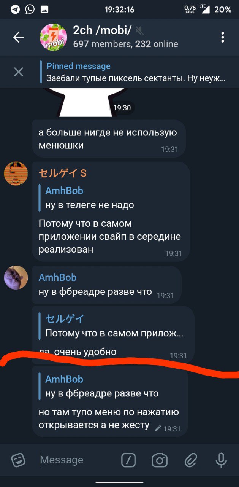
Task: Tap the Telegram notification icon in status bar
Action: (x=15, y=10)
